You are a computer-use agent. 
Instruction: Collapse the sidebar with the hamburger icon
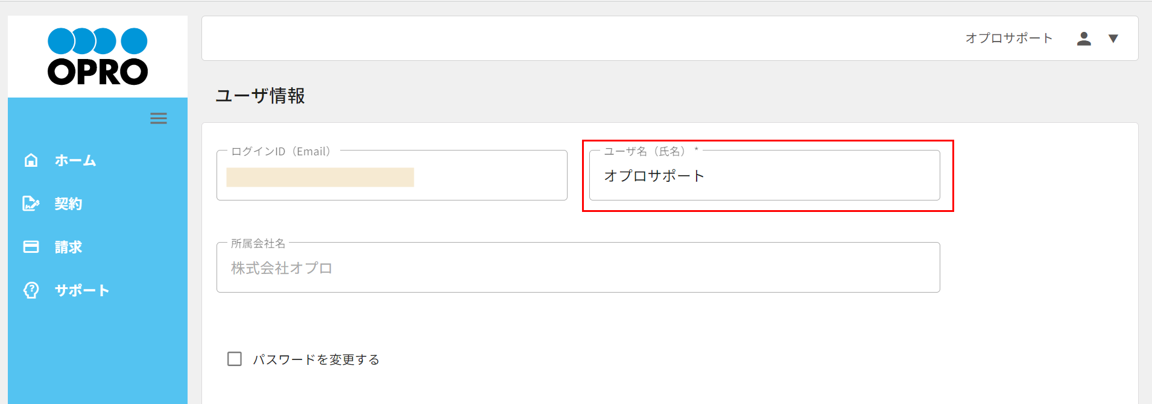[x=159, y=118]
